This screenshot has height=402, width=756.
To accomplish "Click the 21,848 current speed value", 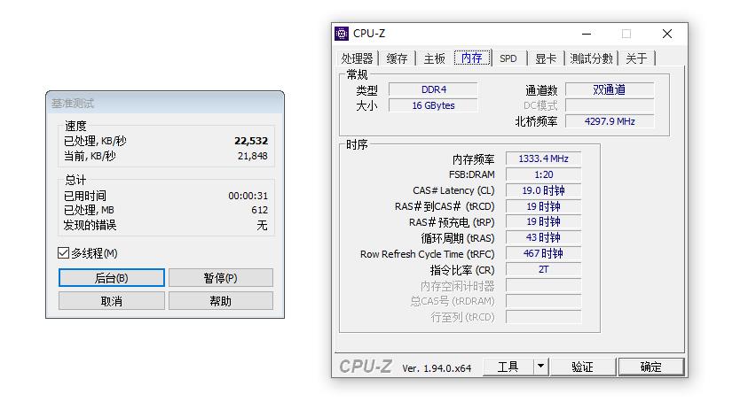I will [x=253, y=156].
